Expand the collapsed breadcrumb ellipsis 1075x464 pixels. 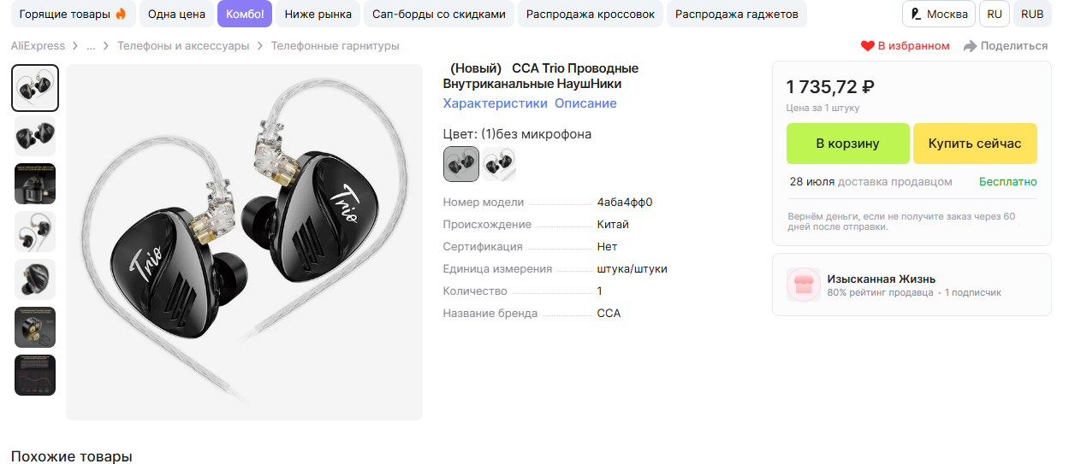(x=91, y=46)
